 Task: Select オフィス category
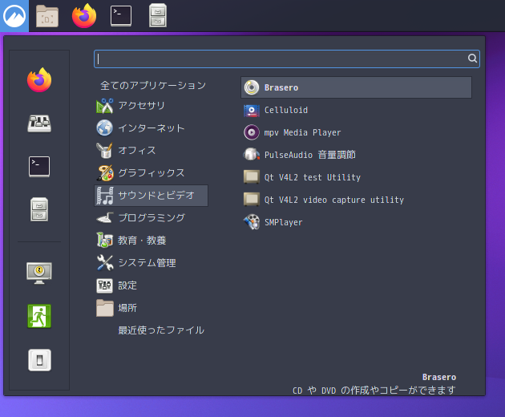(x=151, y=151)
